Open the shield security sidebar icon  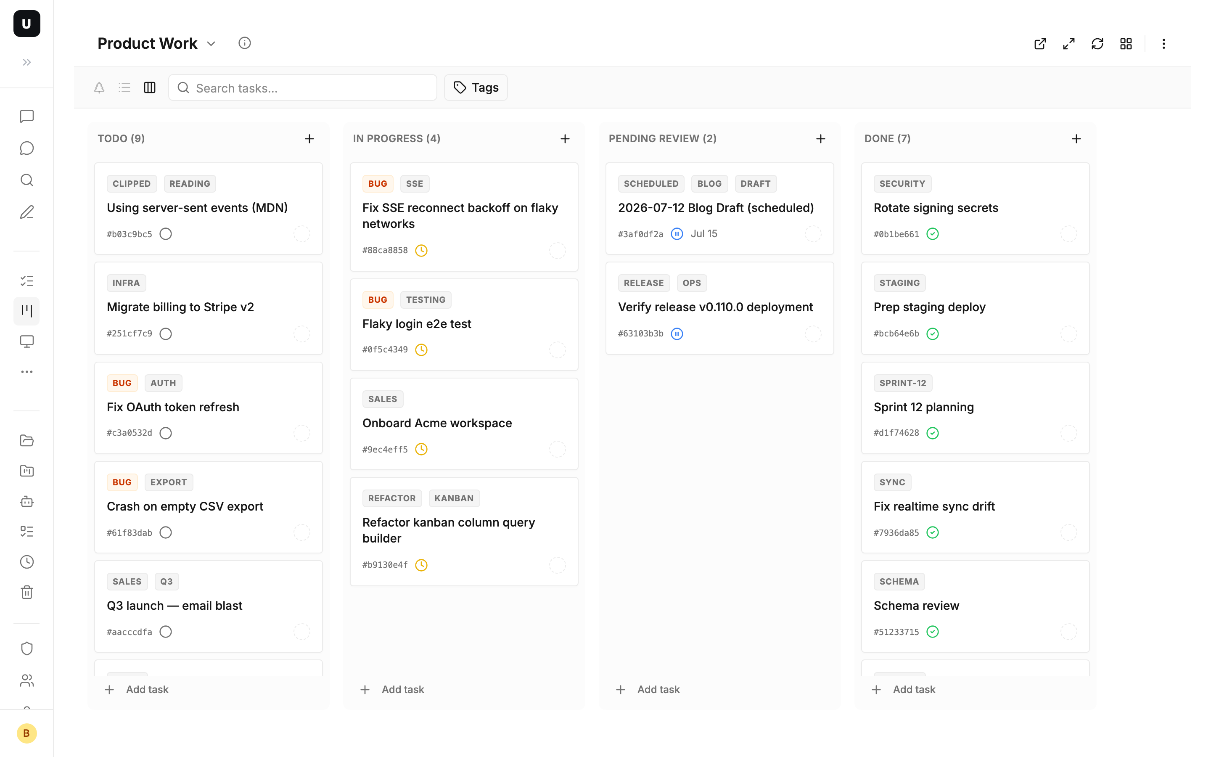pos(26,648)
